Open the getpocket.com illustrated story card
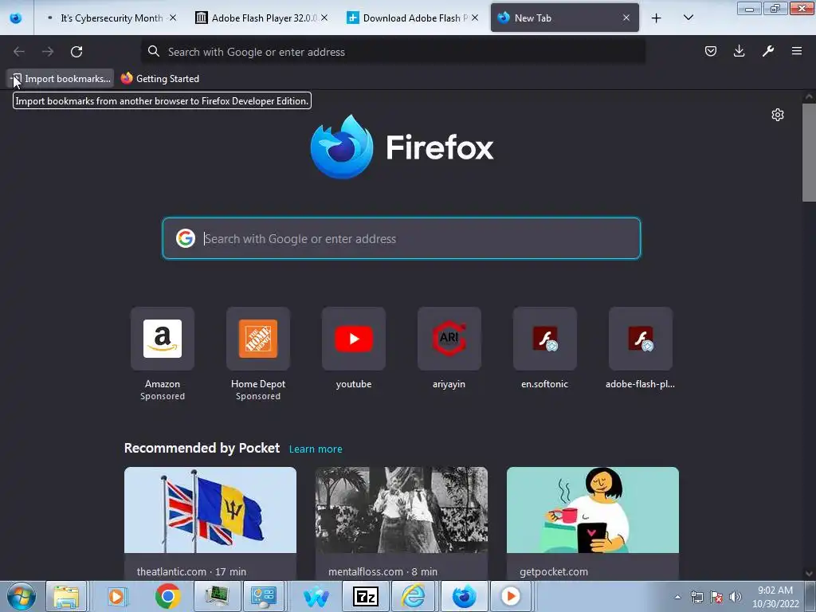This screenshot has height=612, width=816. click(x=593, y=523)
